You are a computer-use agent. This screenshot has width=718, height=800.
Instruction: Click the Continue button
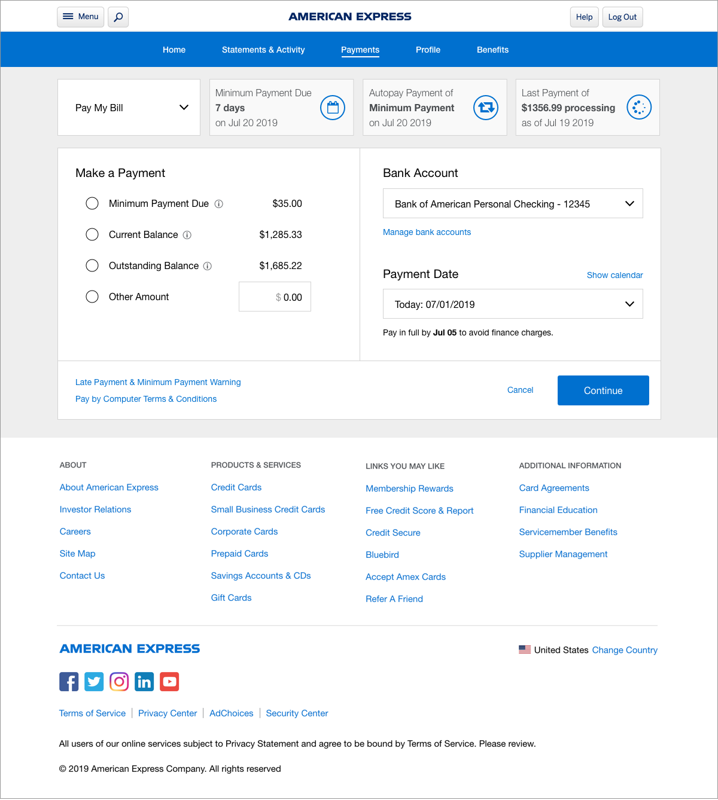[603, 390]
